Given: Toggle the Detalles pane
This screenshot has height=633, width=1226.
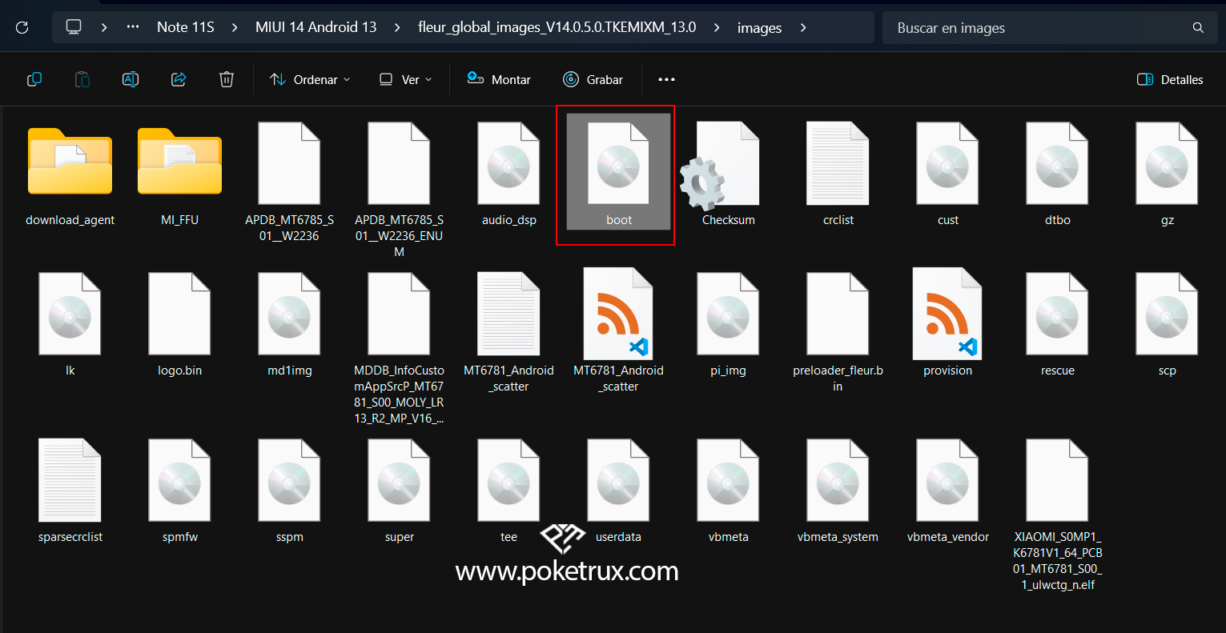Looking at the screenshot, I should (1170, 79).
